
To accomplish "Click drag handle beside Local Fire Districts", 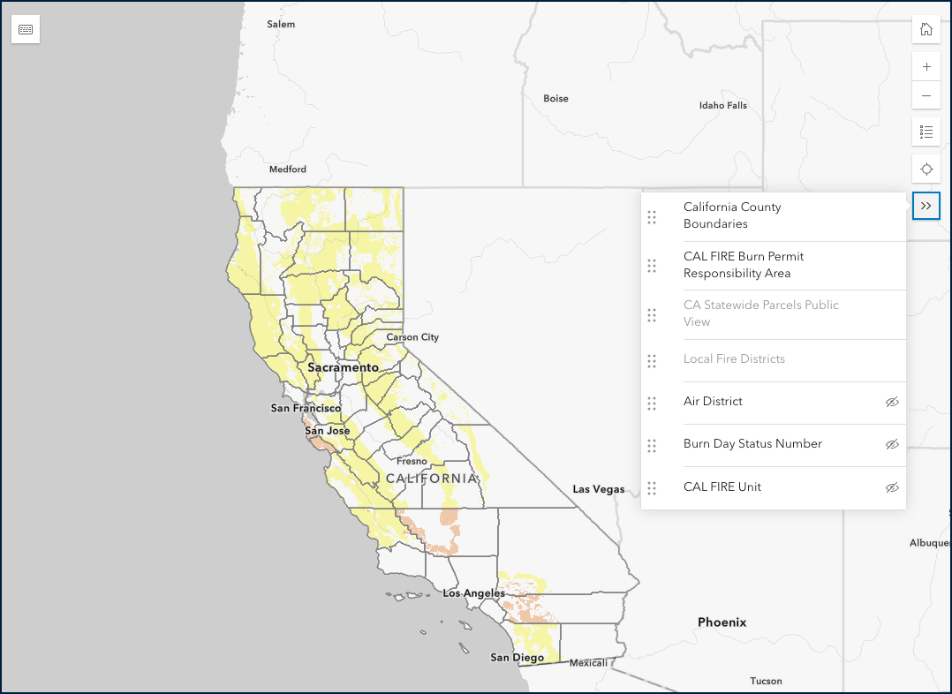I will pyautogui.click(x=652, y=360).
